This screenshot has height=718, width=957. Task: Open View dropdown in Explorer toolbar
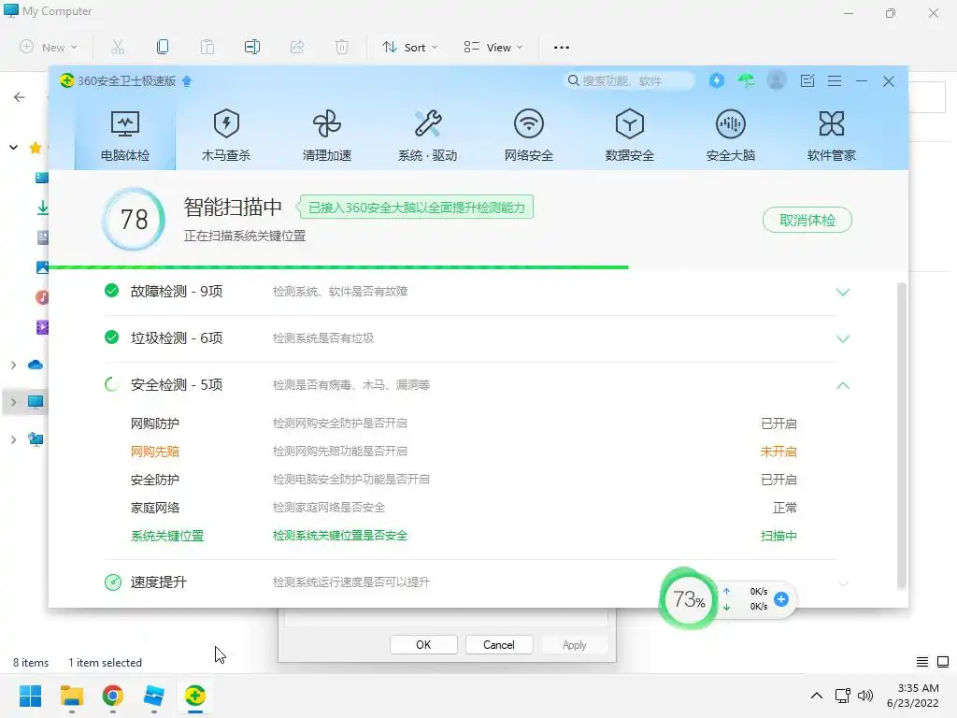tap(493, 47)
